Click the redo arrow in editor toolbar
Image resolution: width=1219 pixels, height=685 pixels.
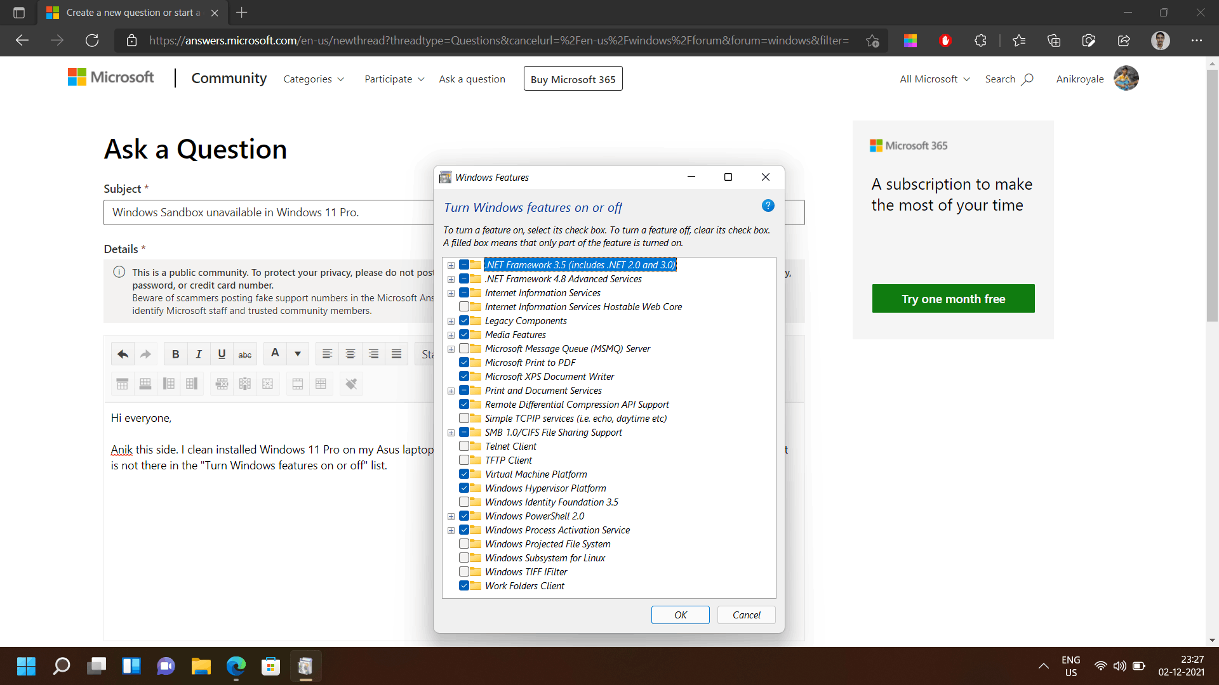pyautogui.click(x=145, y=354)
